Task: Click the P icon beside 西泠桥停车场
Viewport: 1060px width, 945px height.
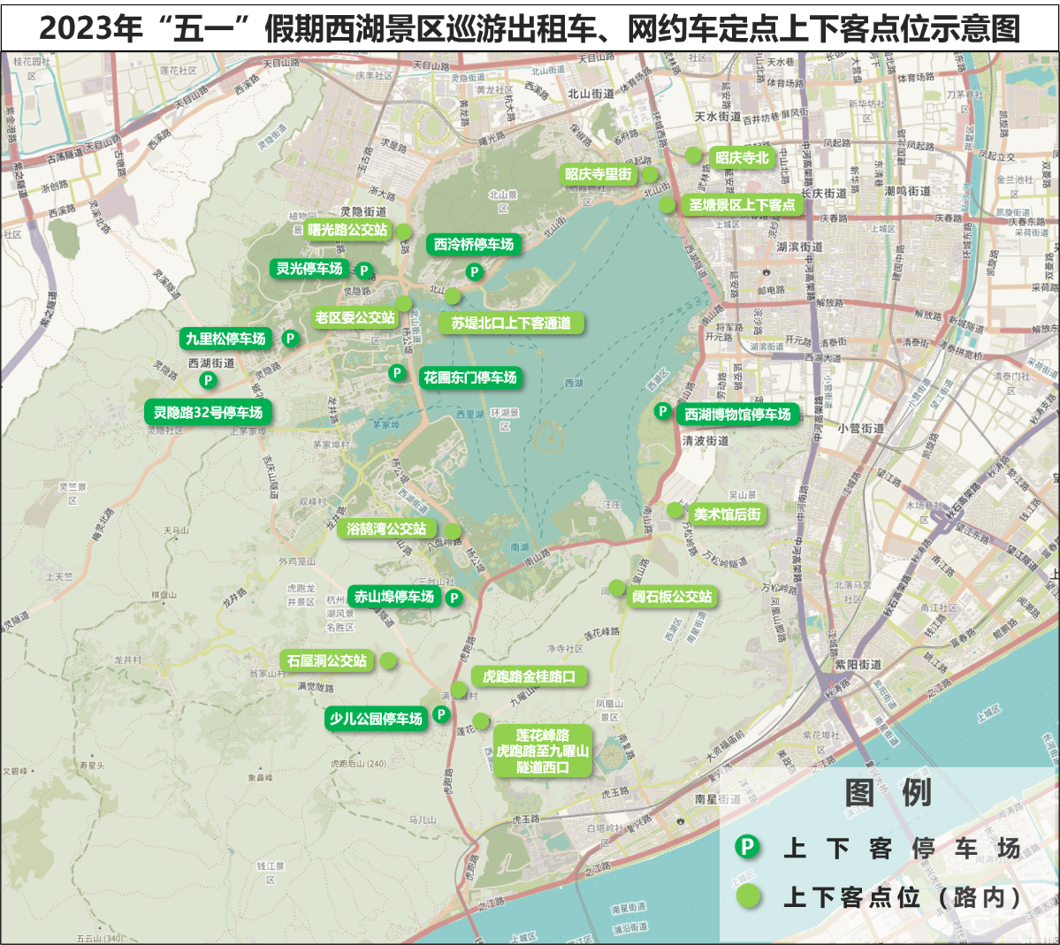Action: point(472,271)
